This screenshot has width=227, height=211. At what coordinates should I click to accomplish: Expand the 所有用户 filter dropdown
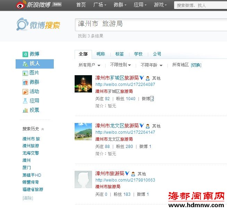[x=90, y=65]
